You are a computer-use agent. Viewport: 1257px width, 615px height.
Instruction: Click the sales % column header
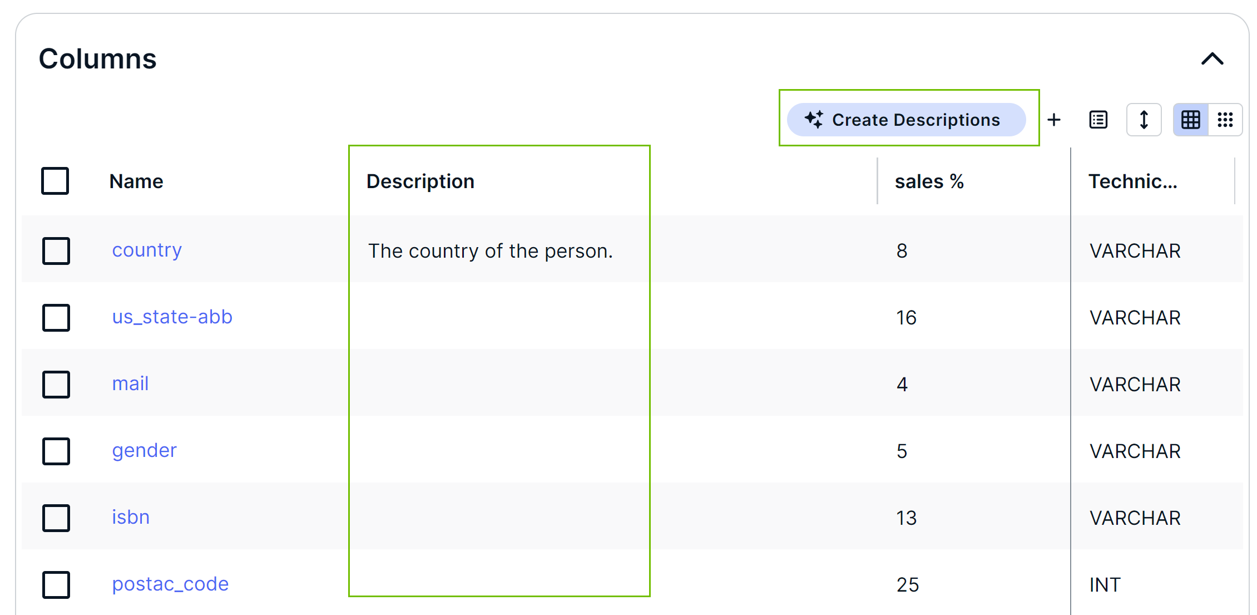point(929,181)
